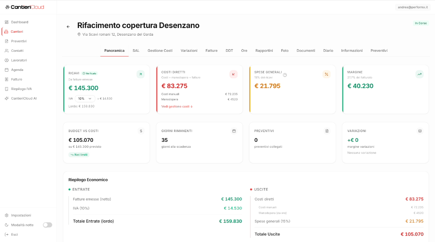Click the Nei limiti badge
The image size is (435, 242).
coord(79,155)
